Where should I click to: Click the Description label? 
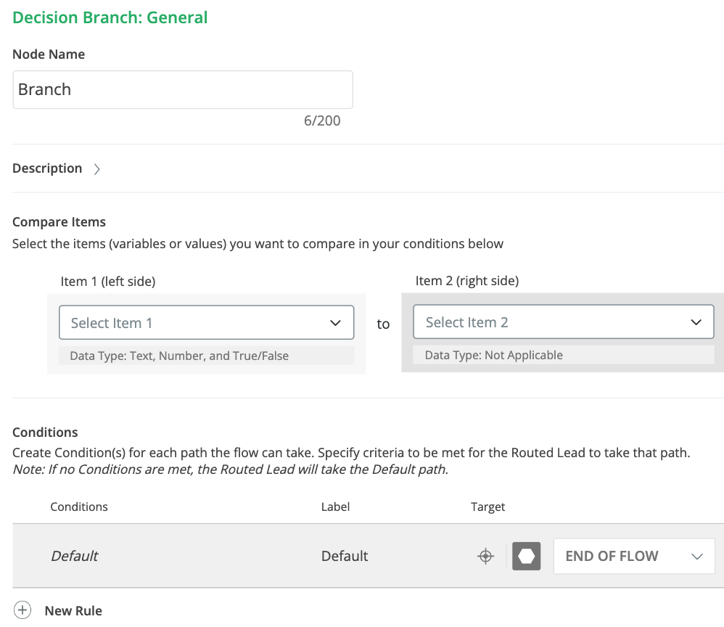click(x=47, y=168)
